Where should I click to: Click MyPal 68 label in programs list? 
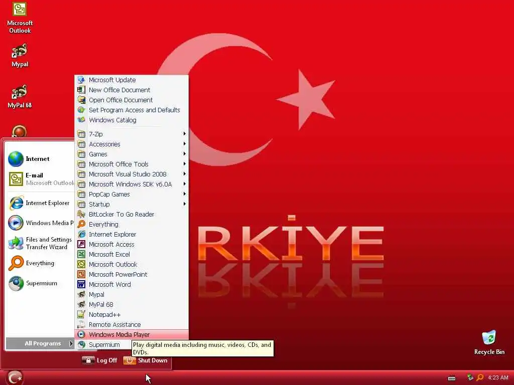click(x=101, y=304)
